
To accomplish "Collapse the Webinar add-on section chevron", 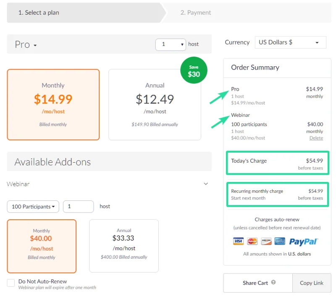I will [x=206, y=184].
